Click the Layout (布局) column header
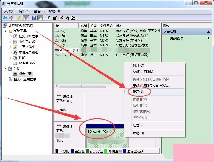This screenshot has width=214, height=162. (x=84, y=26)
